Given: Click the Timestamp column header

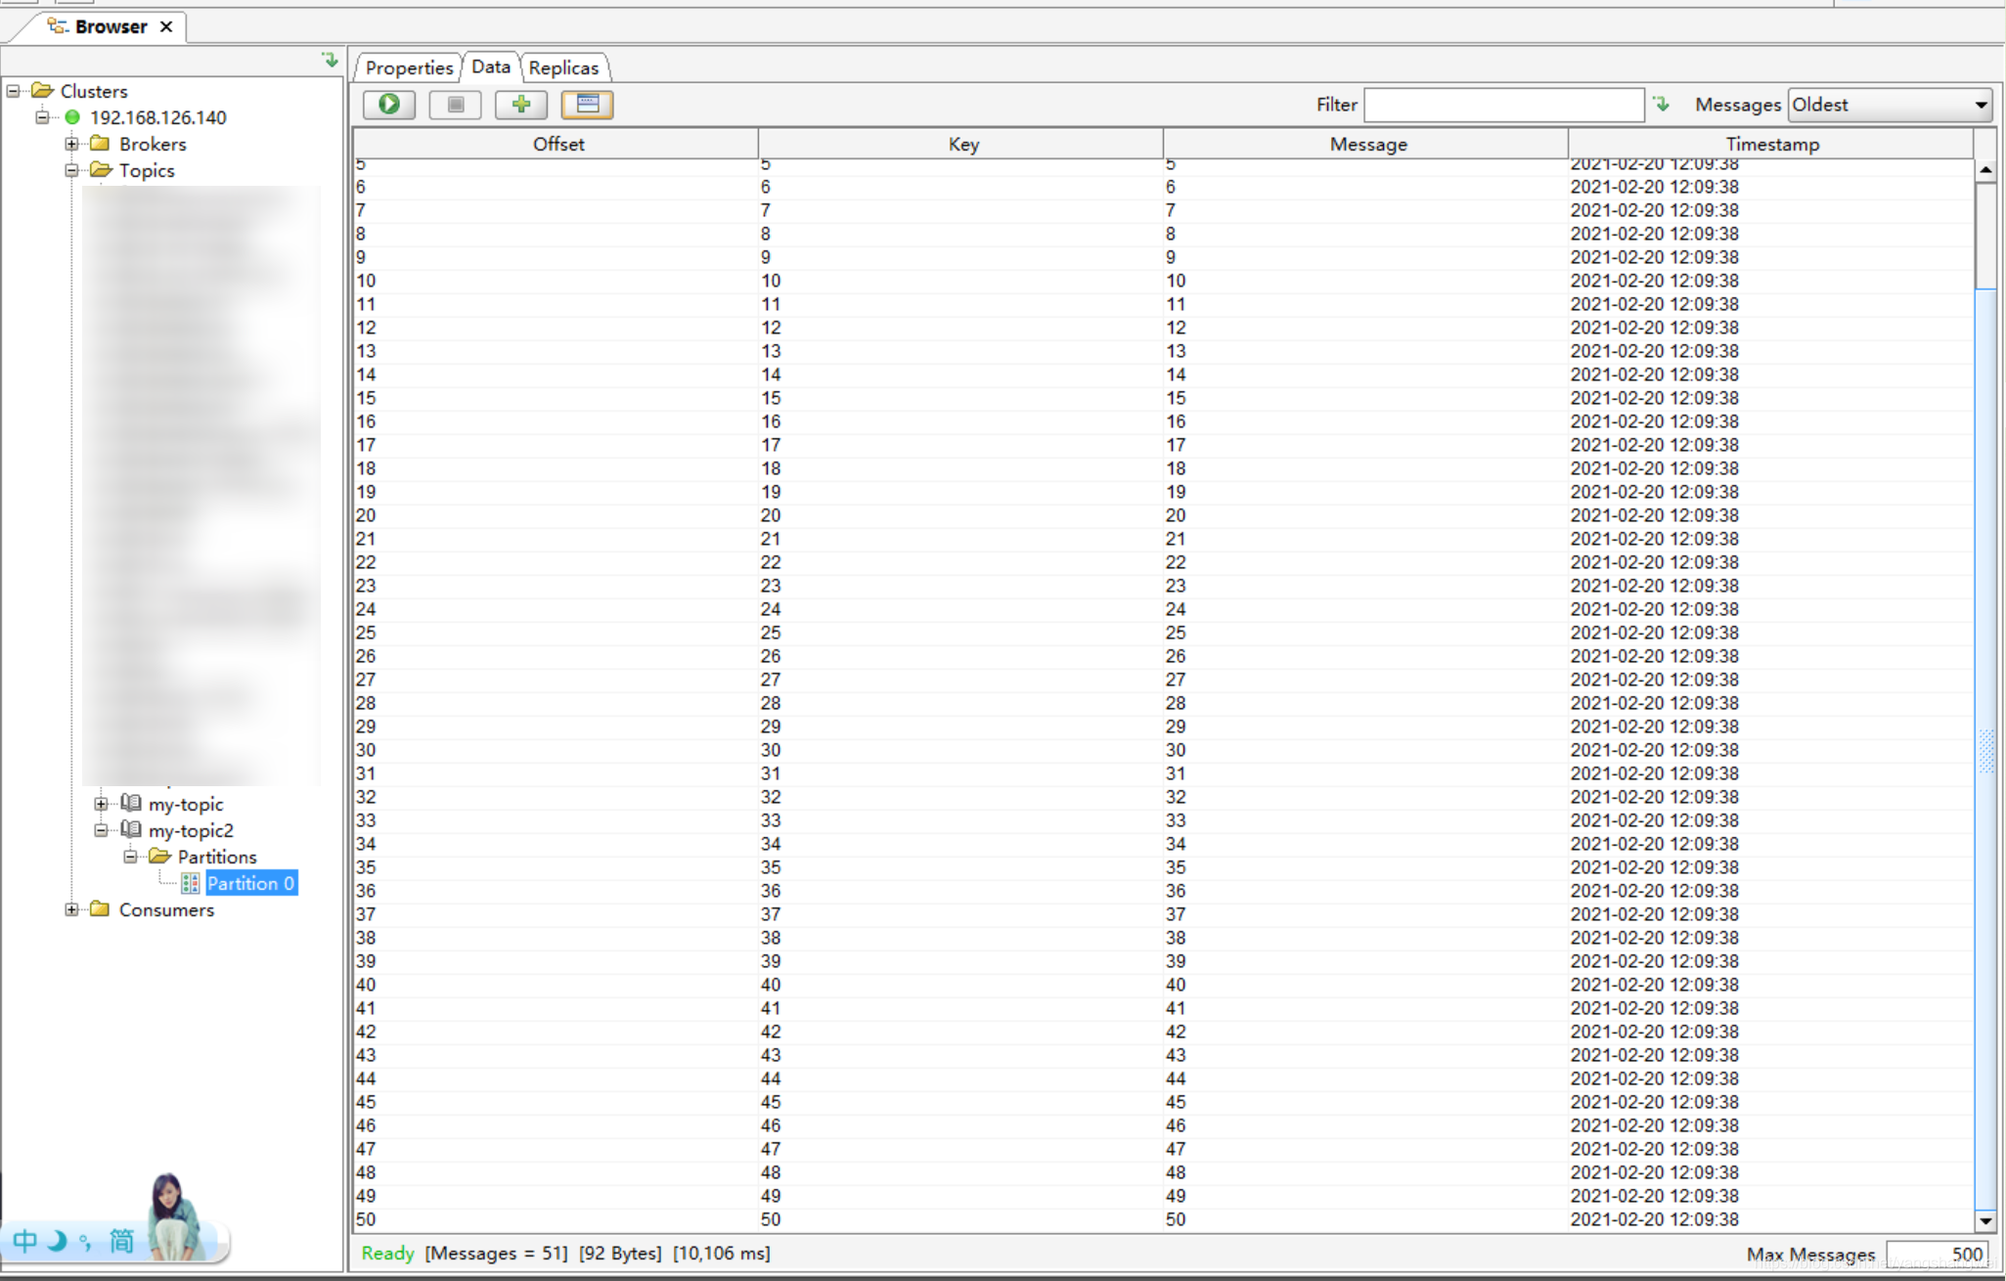Looking at the screenshot, I should pos(1771,144).
